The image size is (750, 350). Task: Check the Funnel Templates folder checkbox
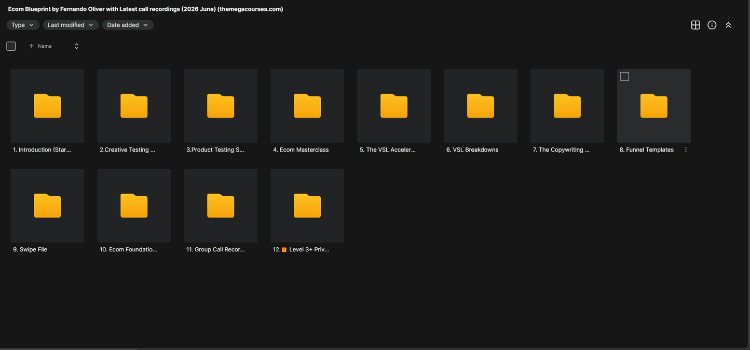(x=624, y=76)
